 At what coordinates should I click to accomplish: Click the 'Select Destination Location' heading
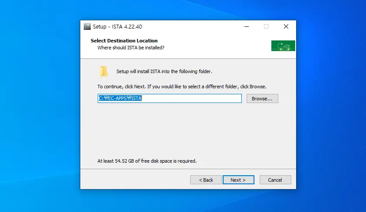(x=124, y=41)
